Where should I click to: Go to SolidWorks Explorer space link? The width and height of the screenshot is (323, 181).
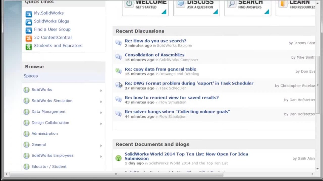pyautogui.click(x=175, y=46)
